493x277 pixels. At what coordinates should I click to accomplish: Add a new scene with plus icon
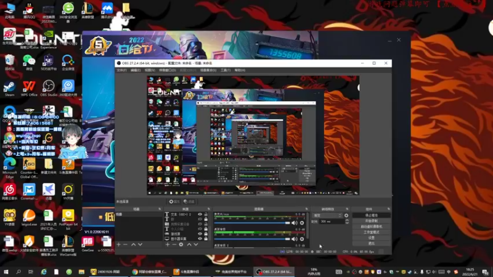118,244
